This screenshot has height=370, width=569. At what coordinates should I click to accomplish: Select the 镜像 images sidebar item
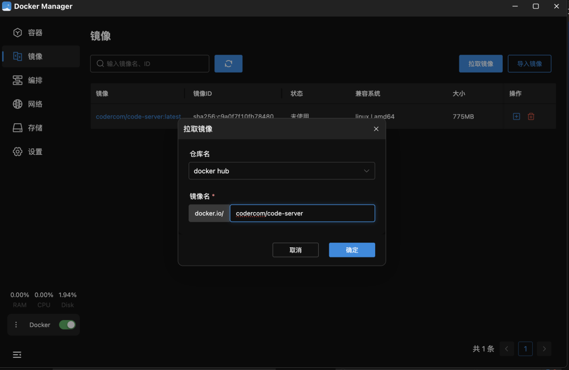[x=41, y=56]
